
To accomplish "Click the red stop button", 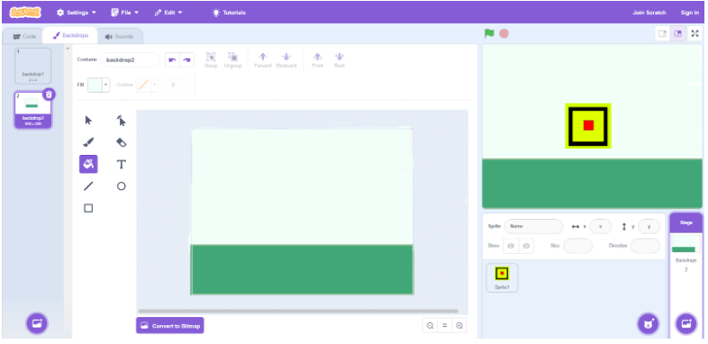I will tap(504, 33).
